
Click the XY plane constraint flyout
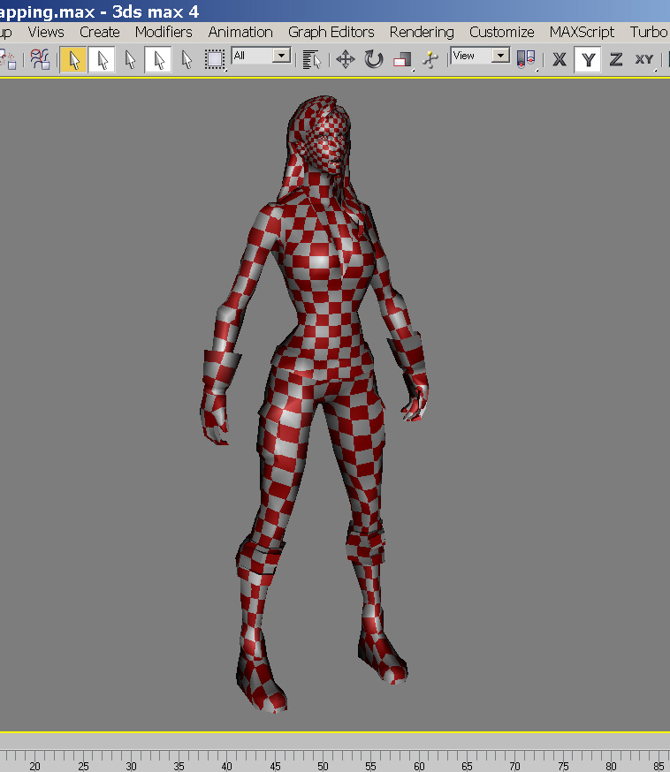[x=644, y=60]
